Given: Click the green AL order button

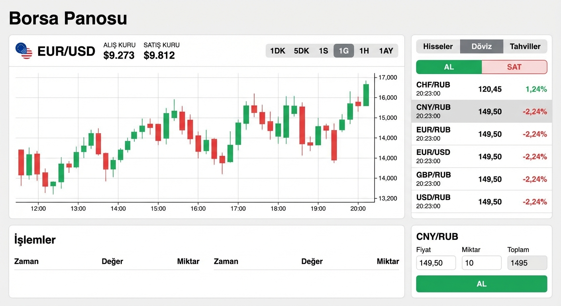Looking at the screenshot, I should coord(482,284).
